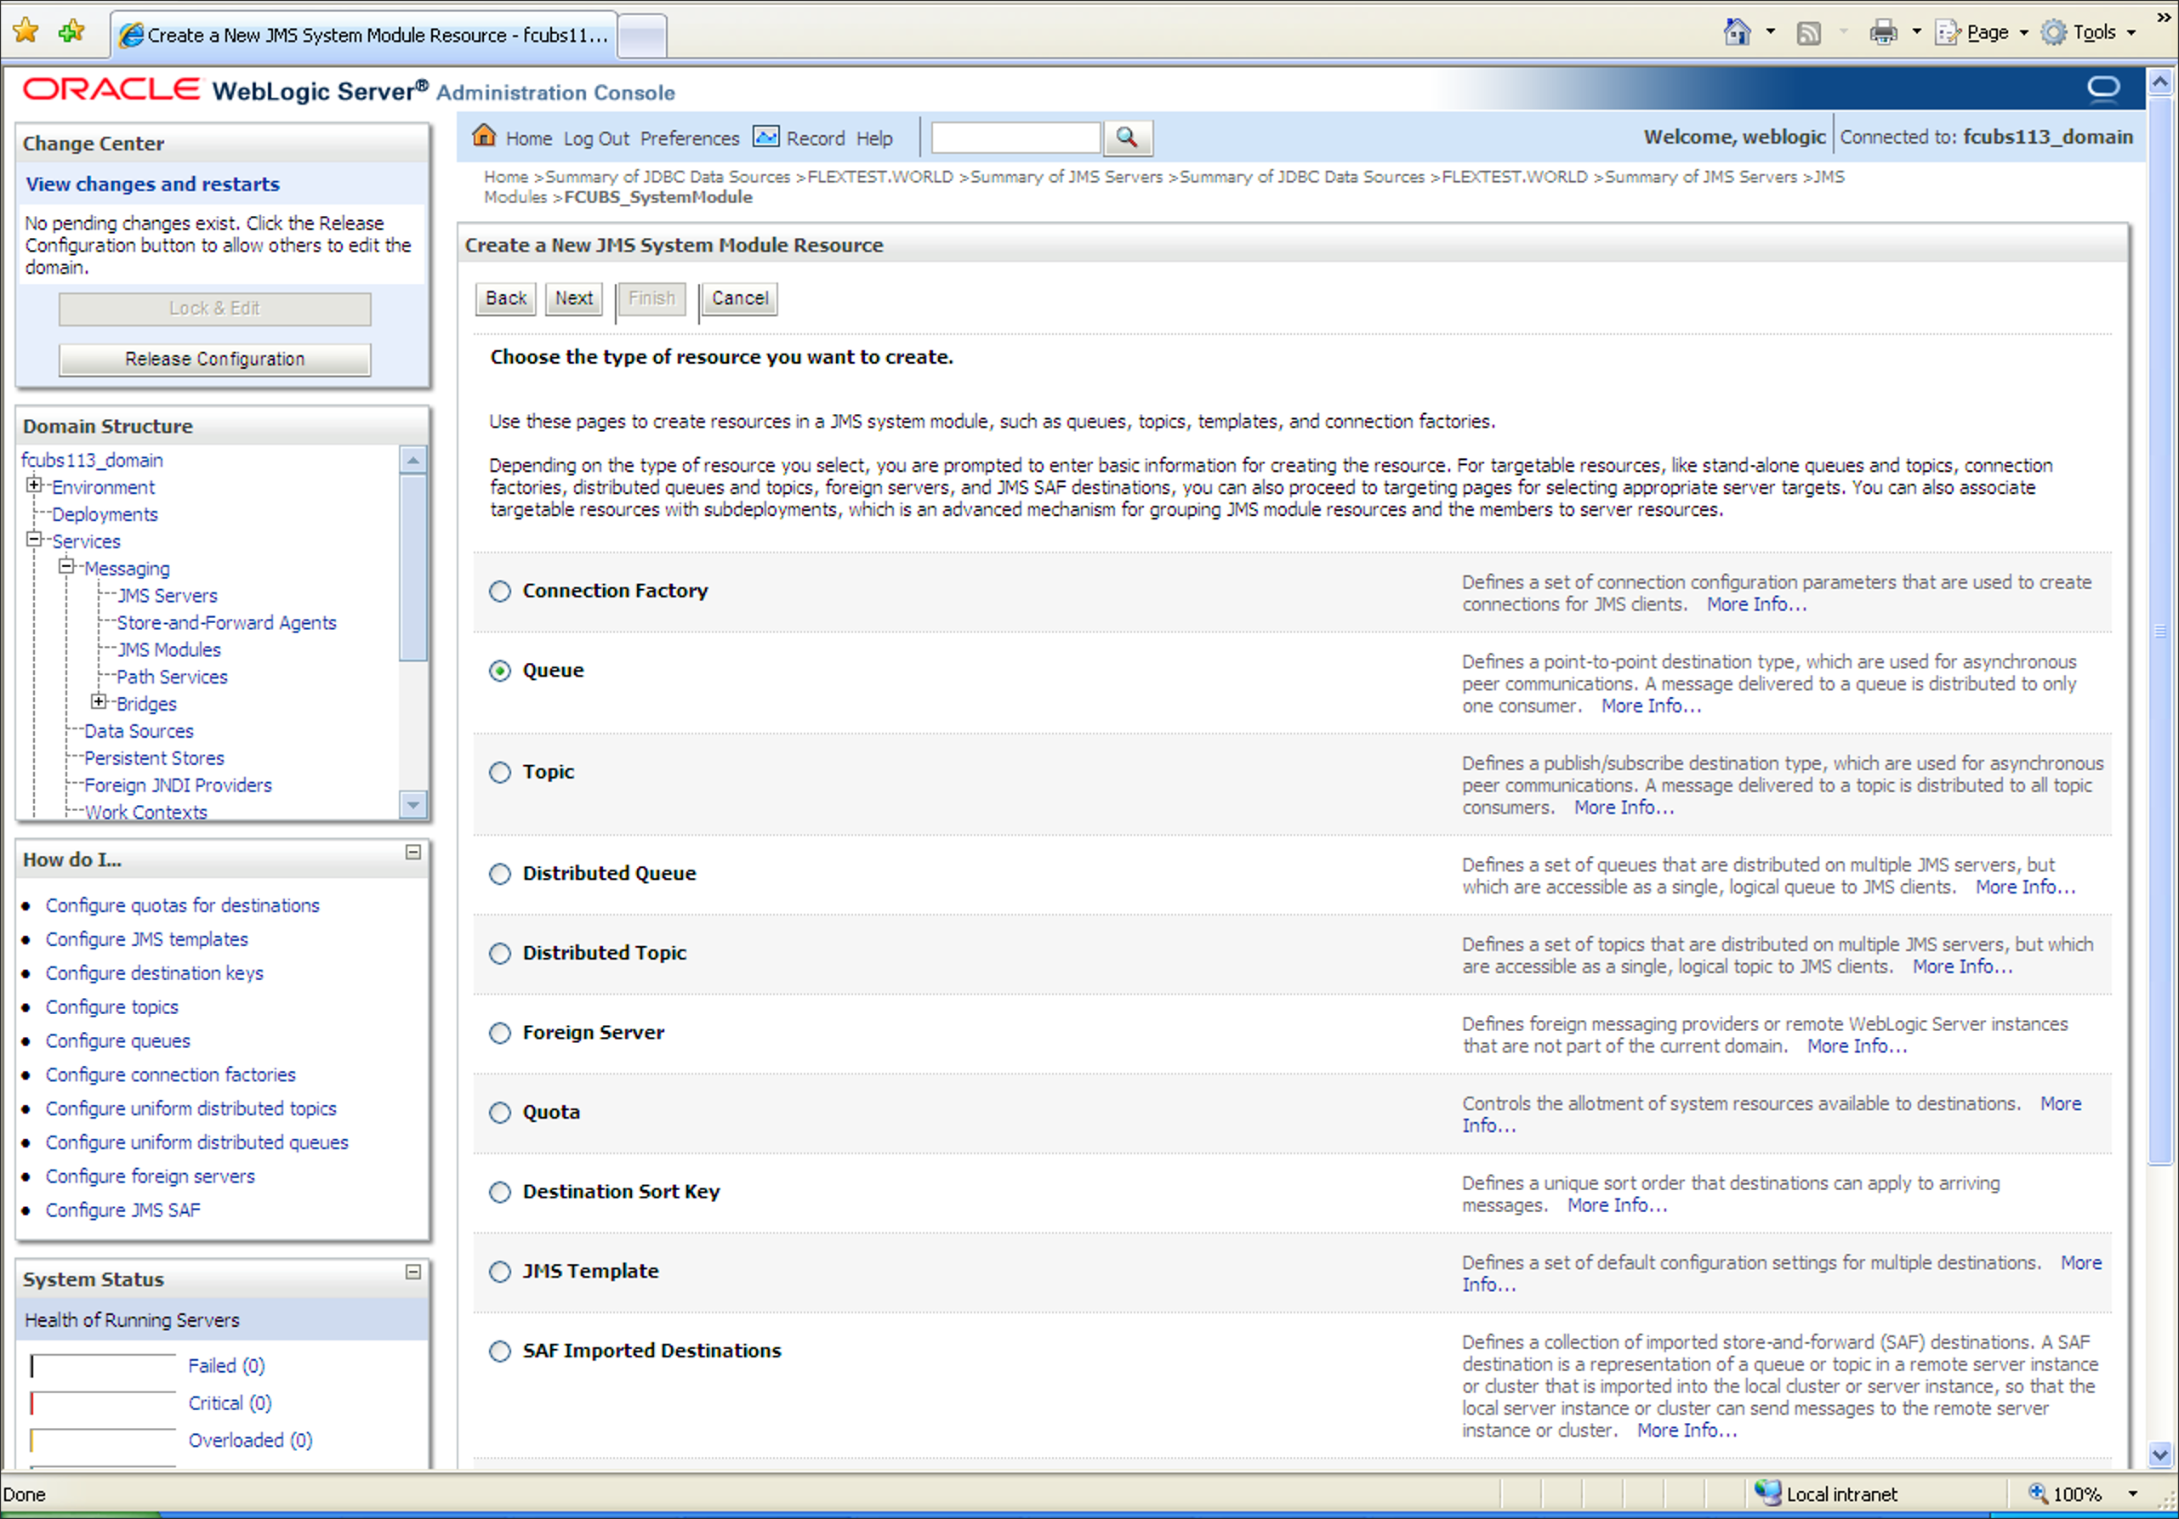Screen dimensions: 2179x1519
Task: Open Help in the console toolbar
Action: 874,139
